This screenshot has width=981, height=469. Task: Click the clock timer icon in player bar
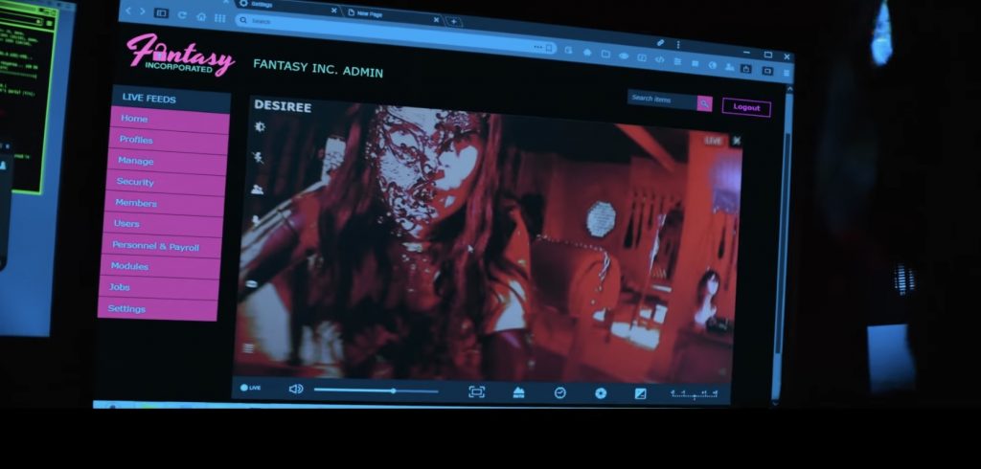click(x=559, y=392)
